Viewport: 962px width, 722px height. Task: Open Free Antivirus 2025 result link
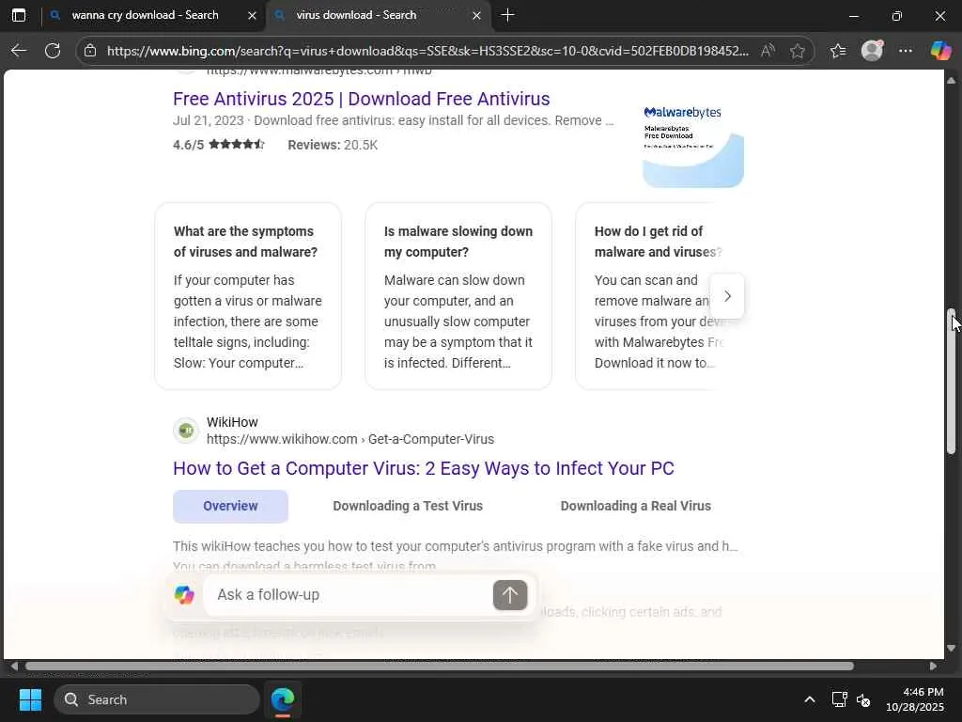pyautogui.click(x=362, y=99)
